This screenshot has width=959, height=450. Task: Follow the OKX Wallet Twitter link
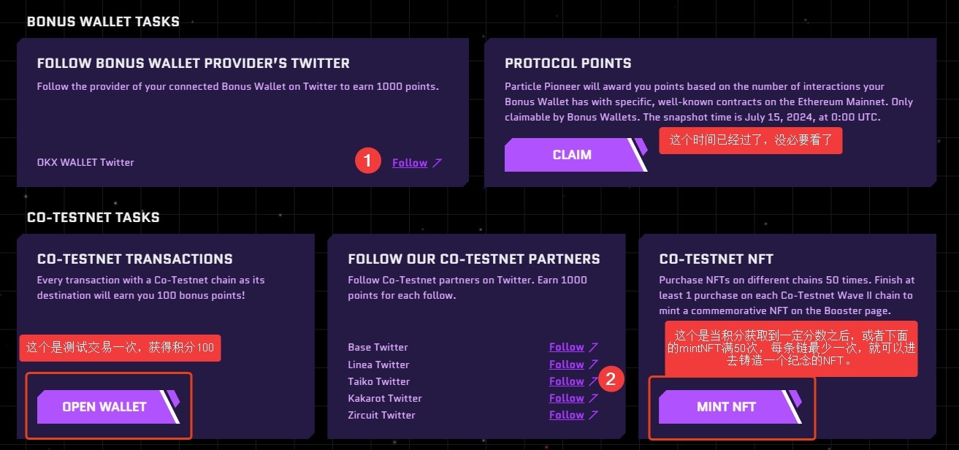[x=410, y=163]
